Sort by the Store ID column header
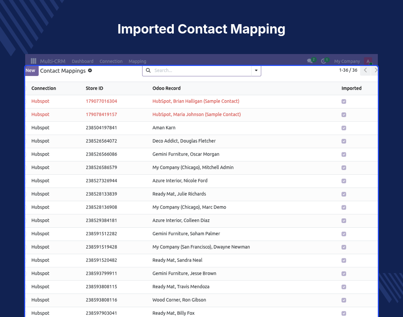403x317 pixels. pyautogui.click(x=94, y=88)
